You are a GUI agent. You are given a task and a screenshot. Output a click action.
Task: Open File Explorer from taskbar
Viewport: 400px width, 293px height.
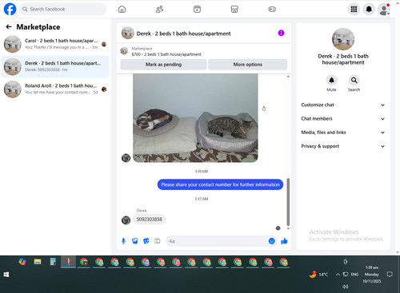click(38, 262)
